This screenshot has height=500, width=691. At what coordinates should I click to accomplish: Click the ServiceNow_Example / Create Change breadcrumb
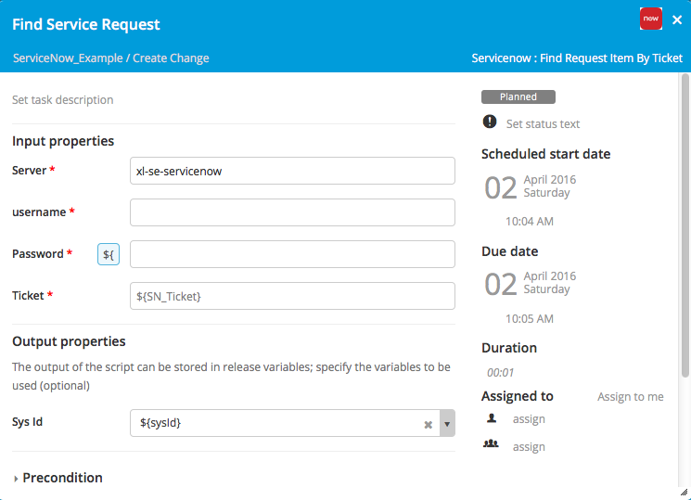tap(111, 58)
